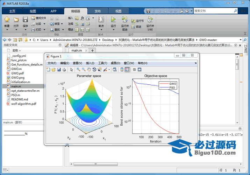Select the Pan hand tool in Figure 1
The height and width of the screenshot is (175, 250).
(89, 70)
